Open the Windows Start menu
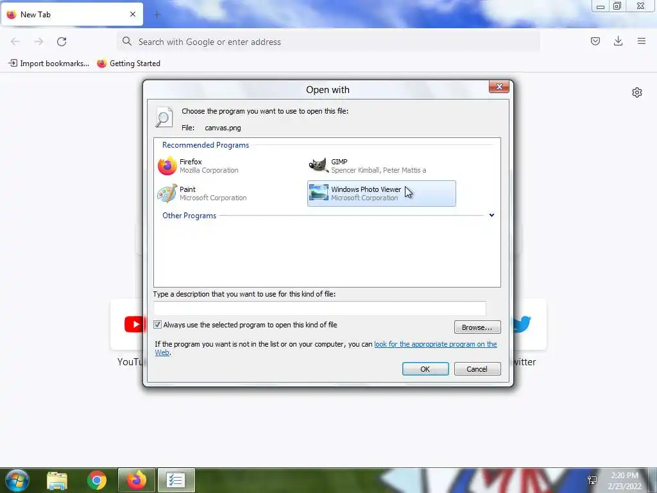Image resolution: width=657 pixels, height=493 pixels. [x=17, y=480]
